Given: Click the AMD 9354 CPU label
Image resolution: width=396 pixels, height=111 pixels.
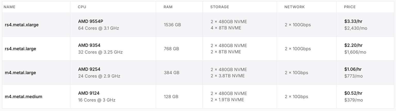Looking at the screenshot, I should [x=89, y=45].
